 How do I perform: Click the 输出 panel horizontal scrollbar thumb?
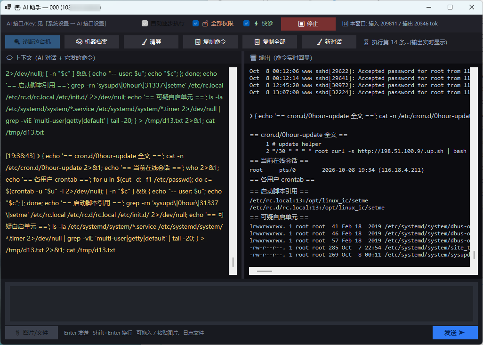pos(265,271)
